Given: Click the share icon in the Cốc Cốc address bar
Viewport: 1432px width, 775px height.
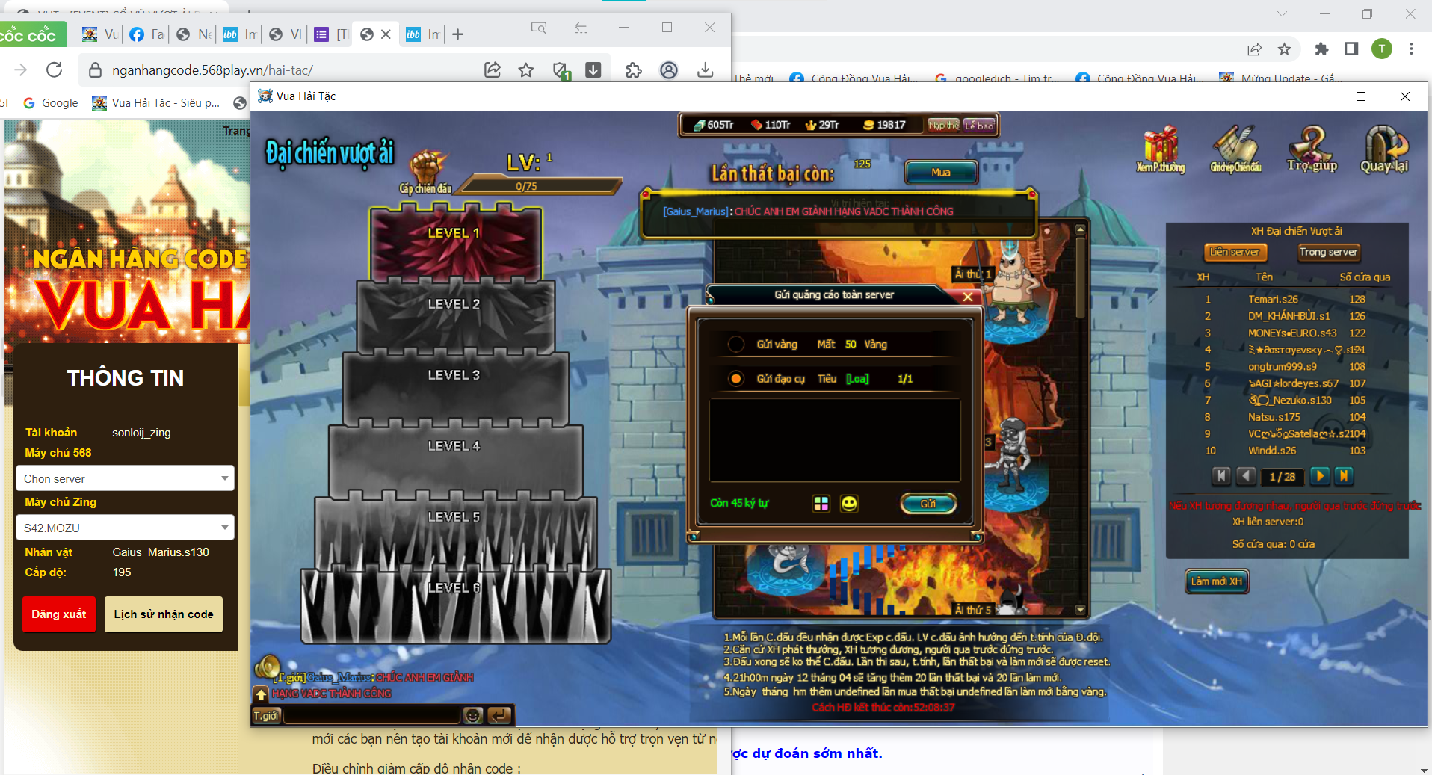Looking at the screenshot, I should point(493,70).
